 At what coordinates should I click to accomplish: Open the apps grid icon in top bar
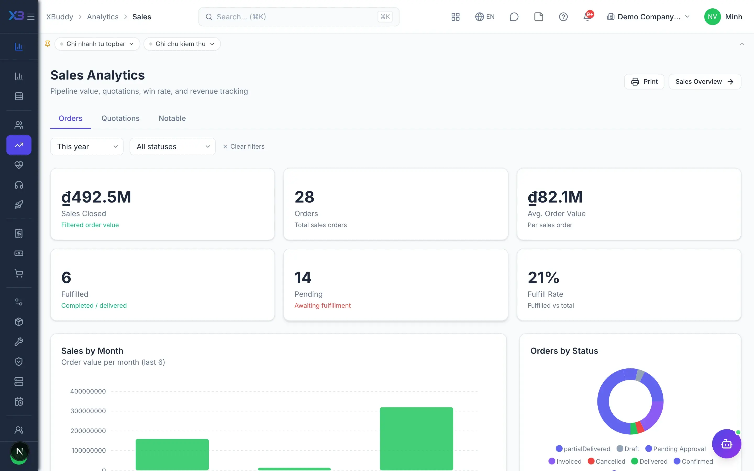click(x=455, y=16)
